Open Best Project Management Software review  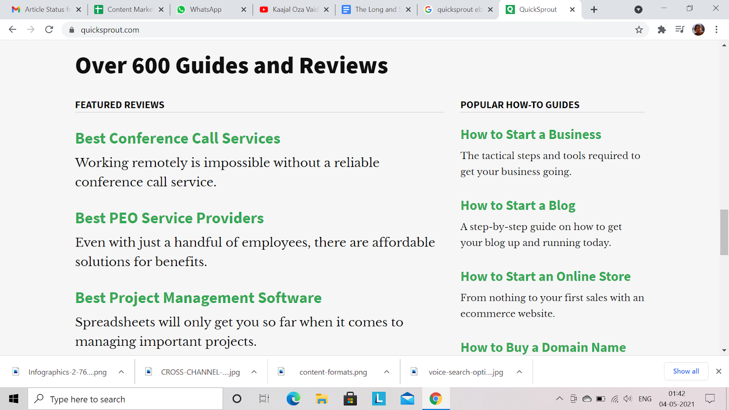pos(199,298)
